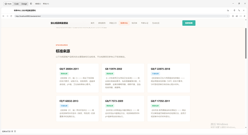Click the green tag under GB/T 7573-2009
The width and height of the screenshot is (248, 135).
point(110,106)
